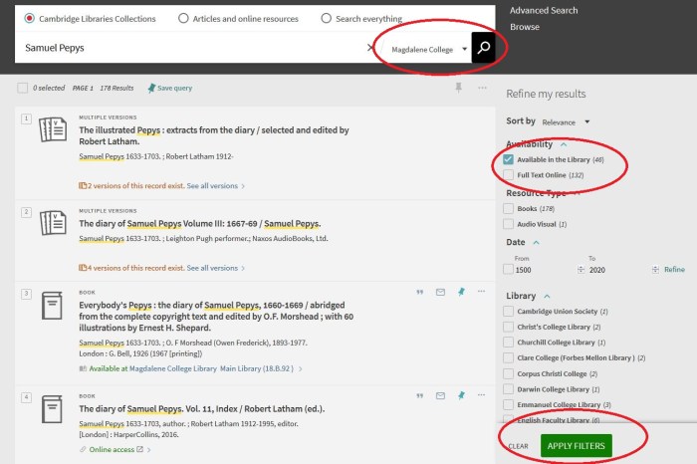
Task: Email icon for Everybody's Pepys record
Action: tap(440, 292)
